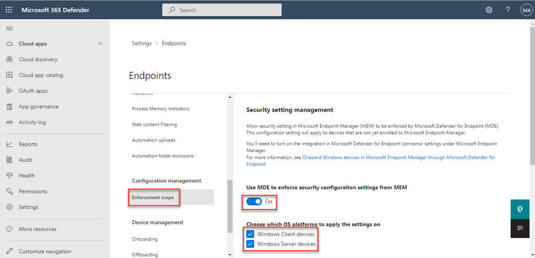This screenshot has width=535, height=258.
Task: Click the Endpoints page title
Action: (150, 75)
